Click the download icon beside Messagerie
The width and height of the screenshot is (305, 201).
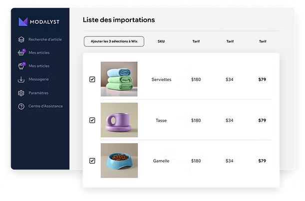(x=21, y=79)
